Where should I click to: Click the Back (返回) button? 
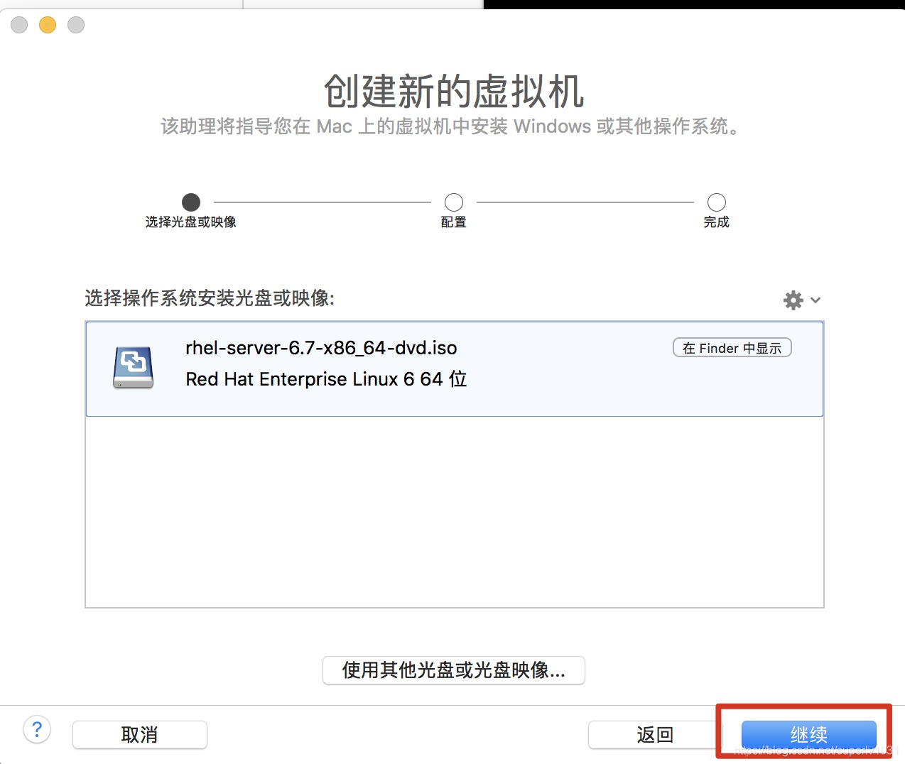[655, 734]
